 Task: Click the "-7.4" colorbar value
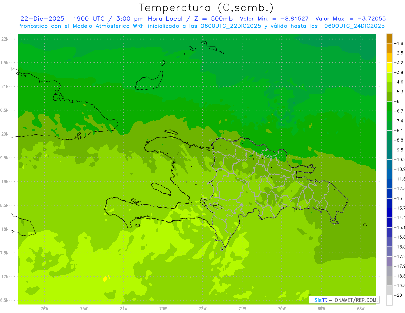click(399, 121)
